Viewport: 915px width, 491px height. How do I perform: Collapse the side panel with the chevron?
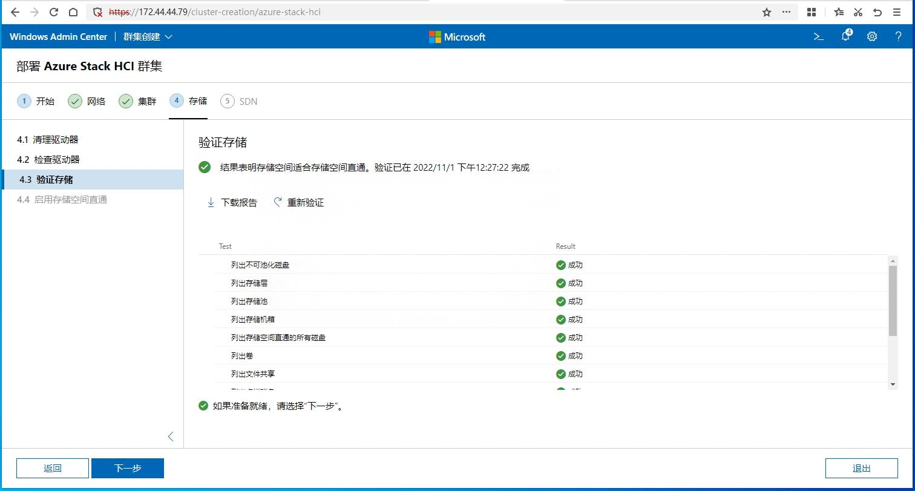click(x=171, y=437)
